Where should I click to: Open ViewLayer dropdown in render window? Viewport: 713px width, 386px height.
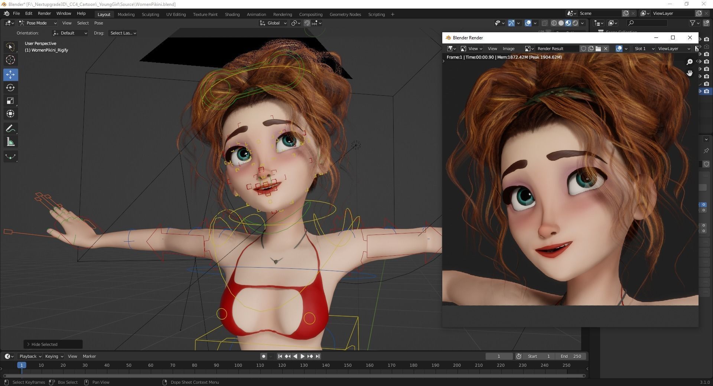coord(674,49)
